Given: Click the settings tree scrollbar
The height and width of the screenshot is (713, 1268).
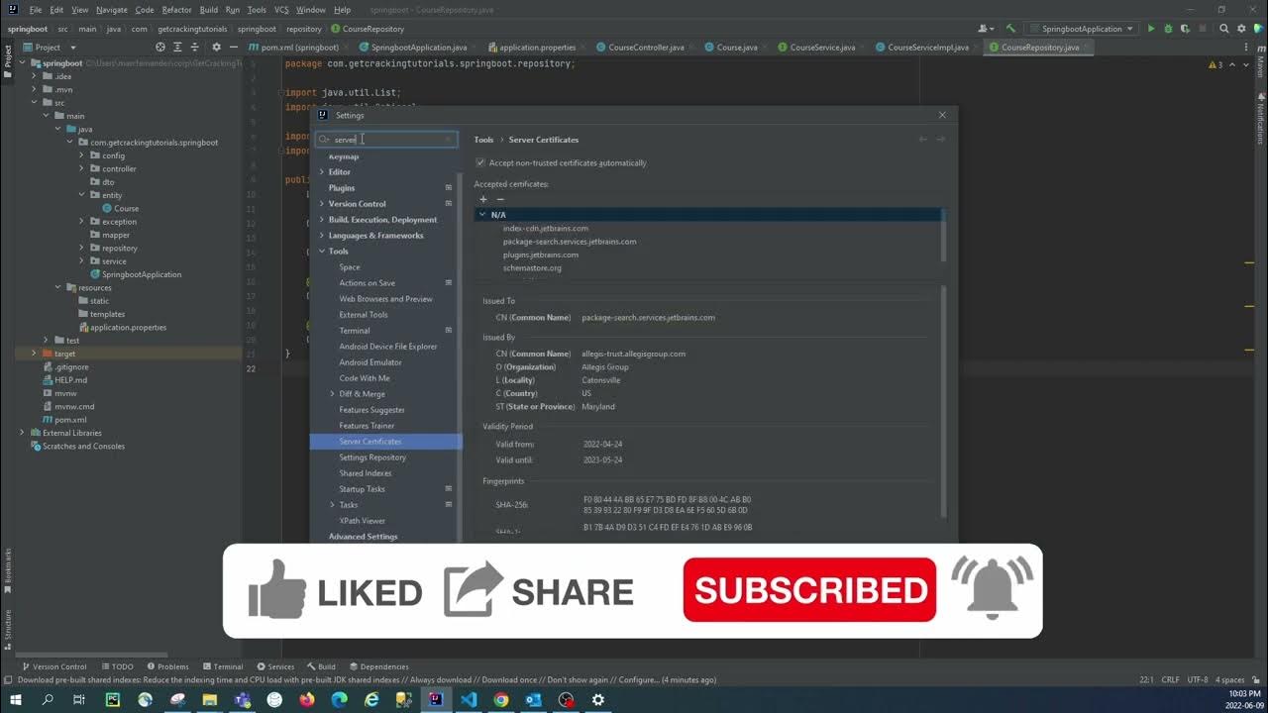Looking at the screenshot, I should pos(459,356).
